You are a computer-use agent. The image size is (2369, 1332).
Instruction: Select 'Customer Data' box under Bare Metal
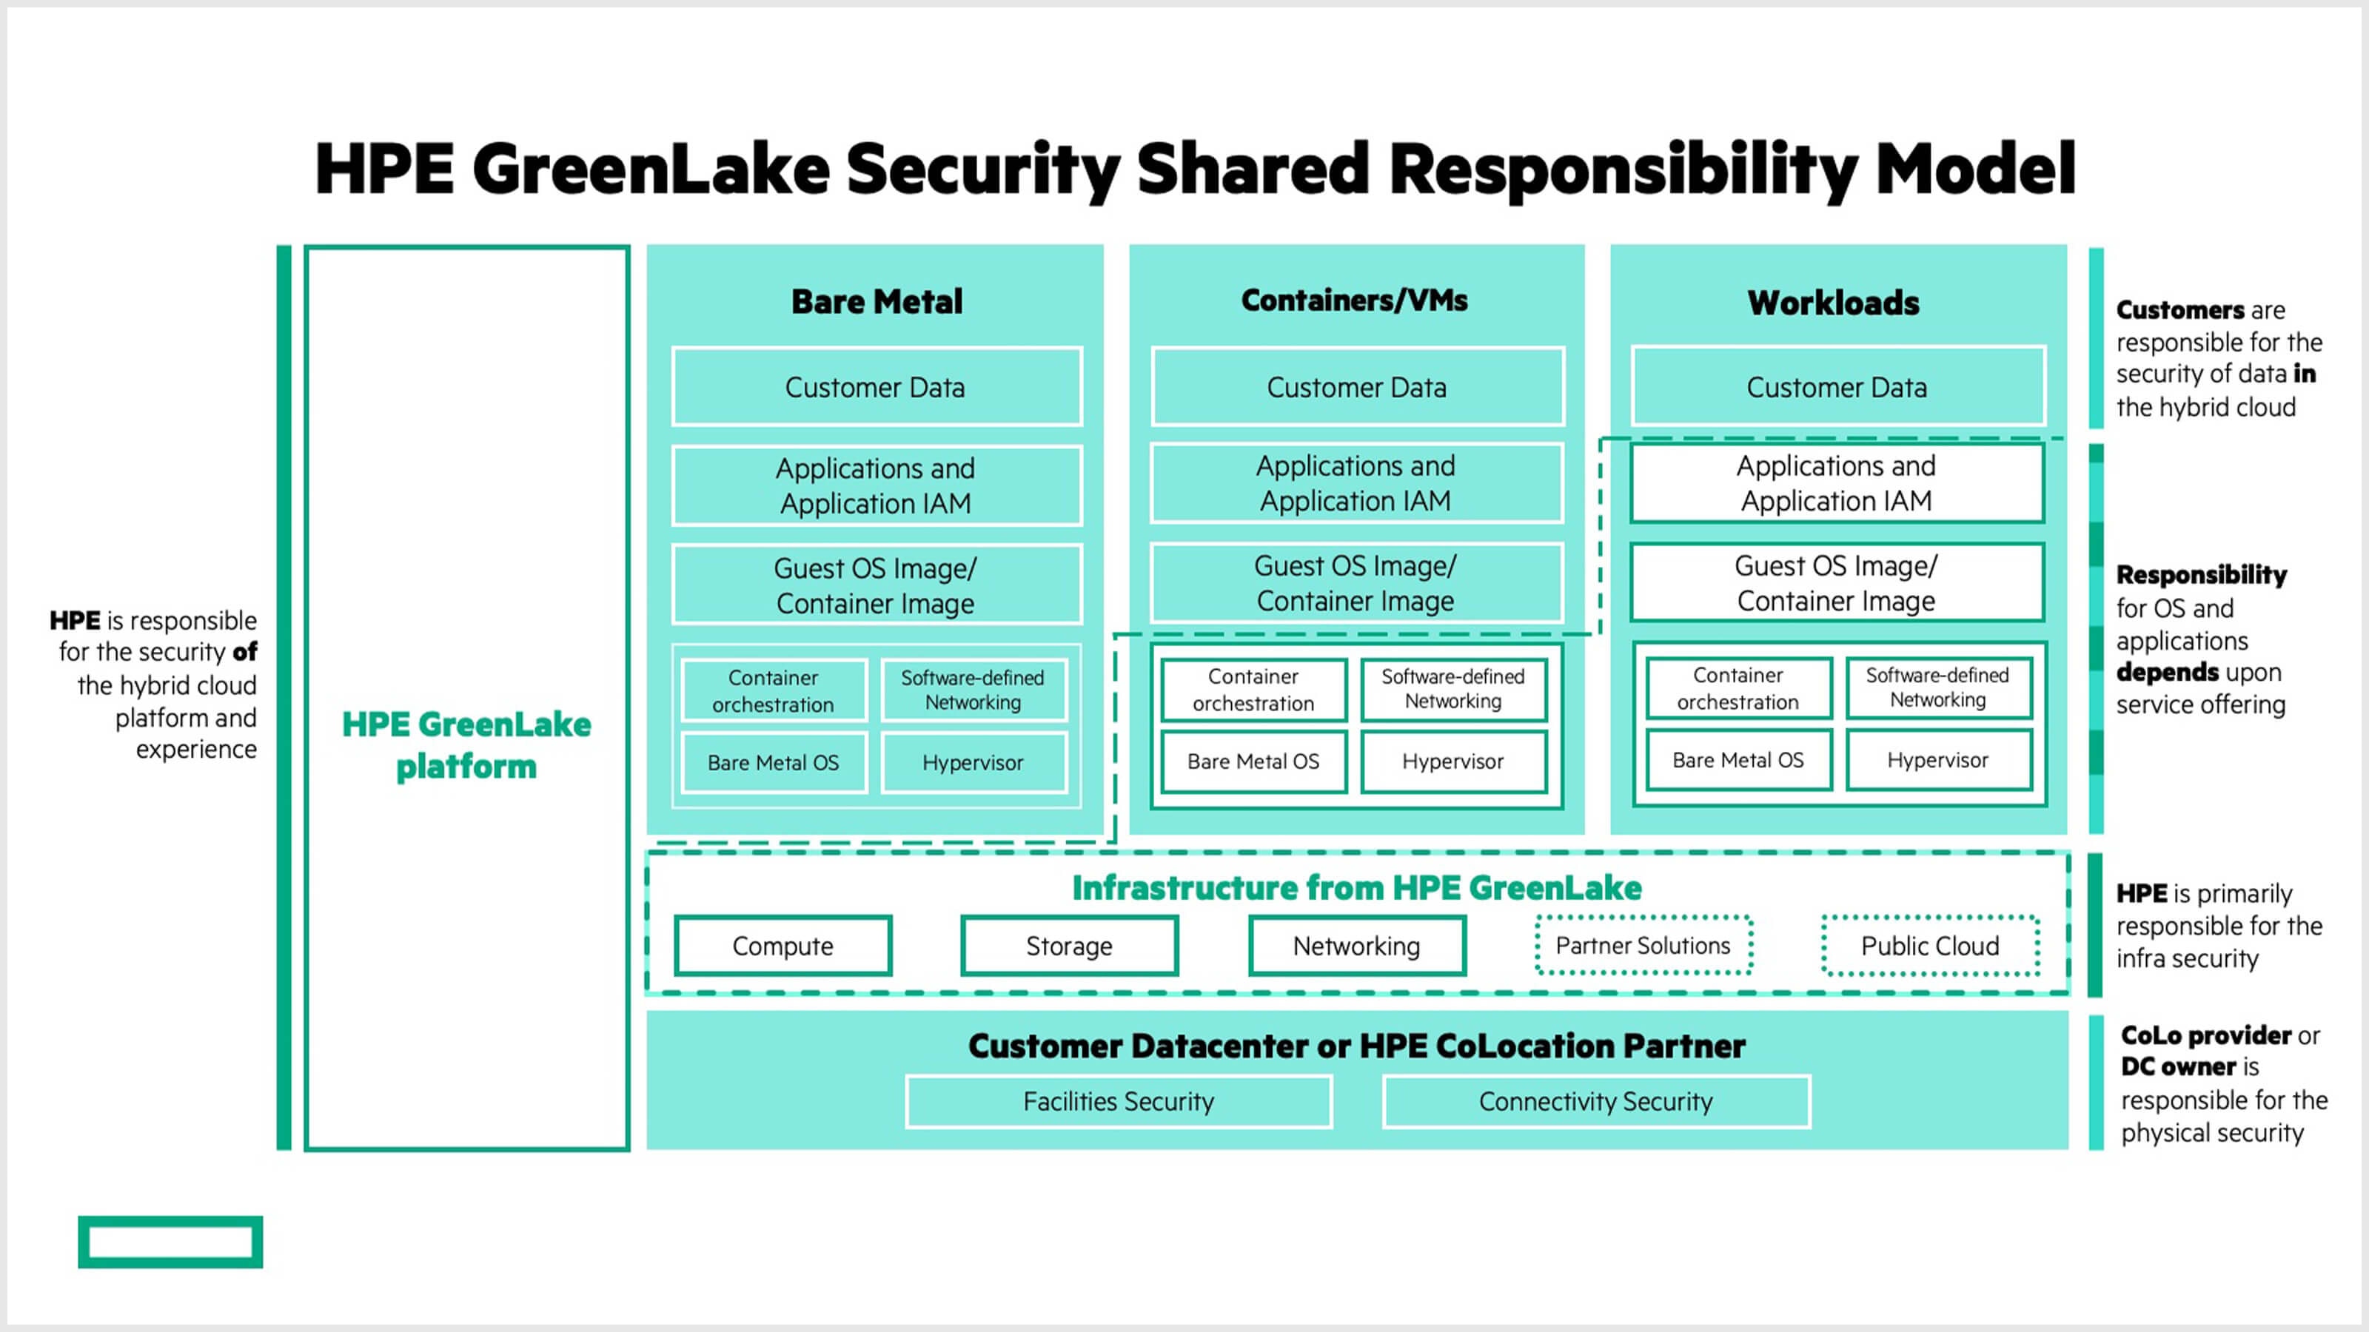click(877, 386)
